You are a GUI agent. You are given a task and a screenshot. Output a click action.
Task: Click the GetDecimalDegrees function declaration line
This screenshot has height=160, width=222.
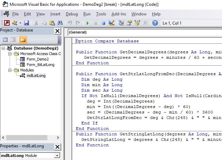coord(149,52)
